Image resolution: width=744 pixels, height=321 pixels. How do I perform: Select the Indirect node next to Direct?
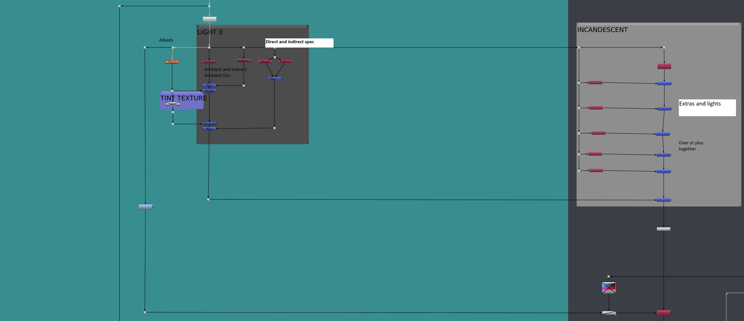click(x=286, y=61)
